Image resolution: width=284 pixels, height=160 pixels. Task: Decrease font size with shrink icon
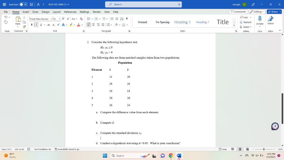pyautogui.click(x=68, y=19)
